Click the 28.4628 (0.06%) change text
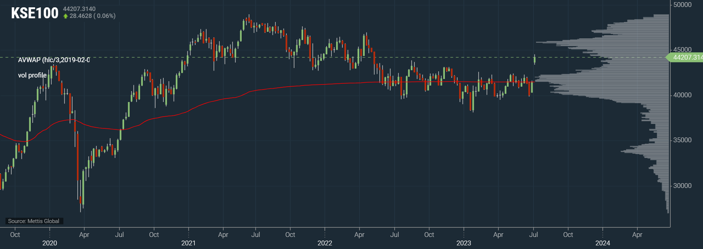Viewport: 703px width, 249px height. [x=93, y=16]
